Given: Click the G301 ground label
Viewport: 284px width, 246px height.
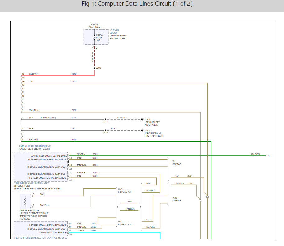Looking at the screenshot, I should click(147, 119).
